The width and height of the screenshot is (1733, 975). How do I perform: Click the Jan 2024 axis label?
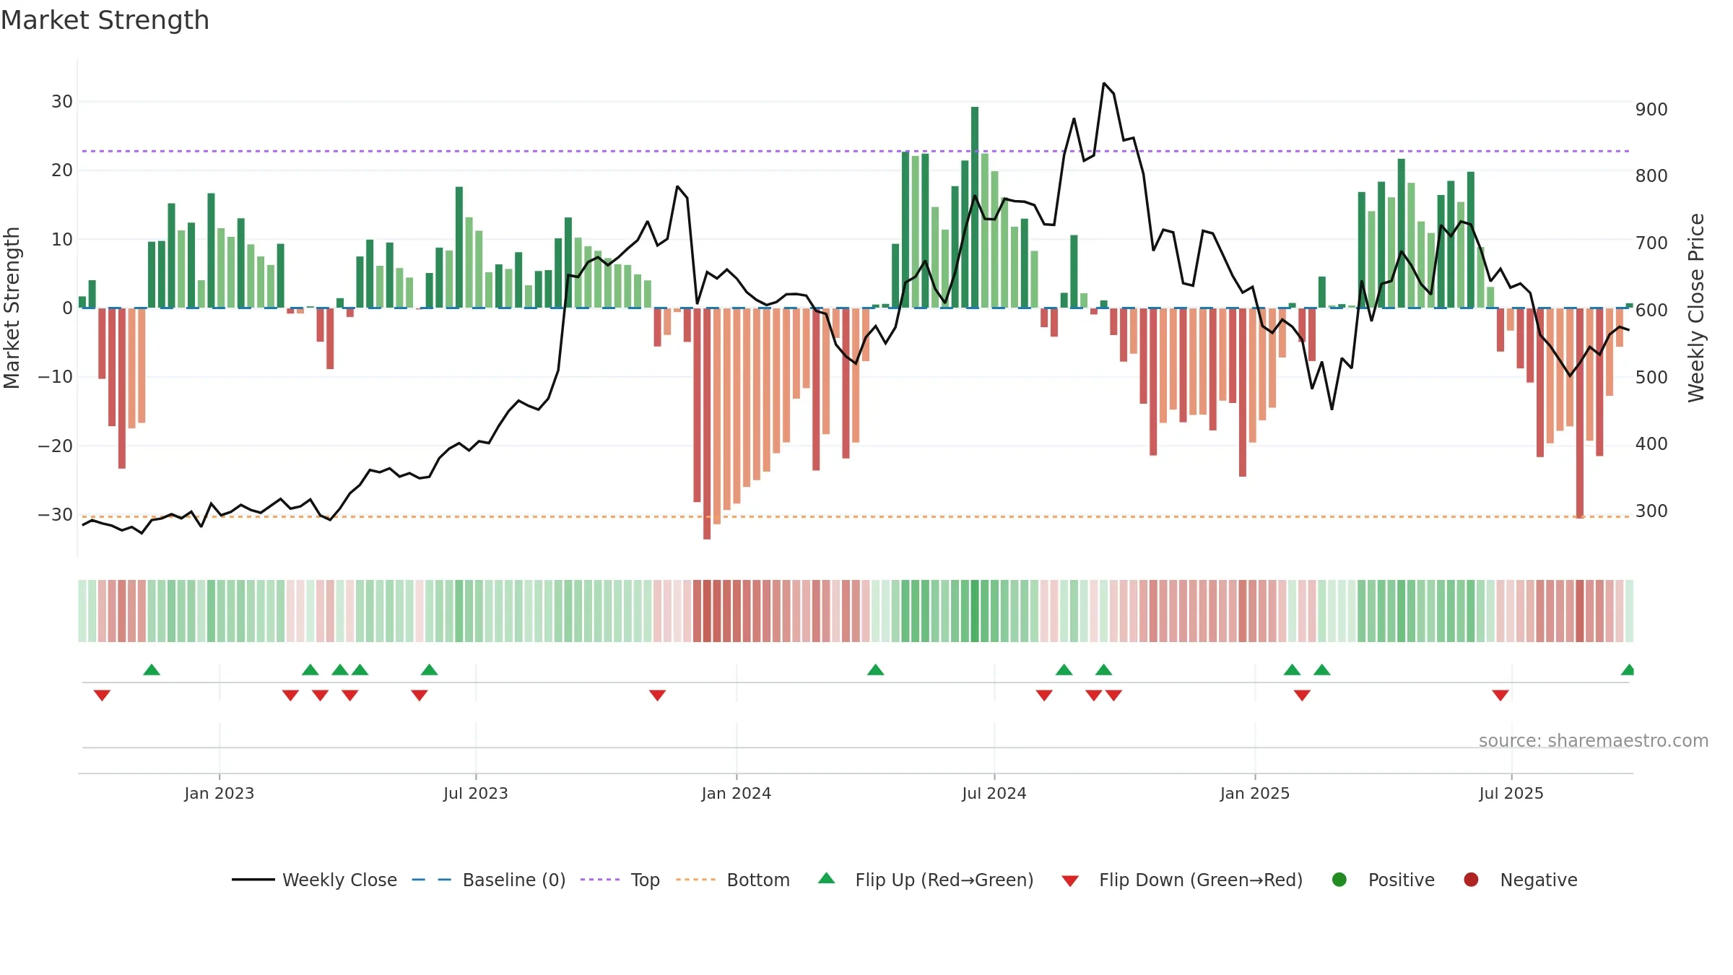[x=736, y=793]
